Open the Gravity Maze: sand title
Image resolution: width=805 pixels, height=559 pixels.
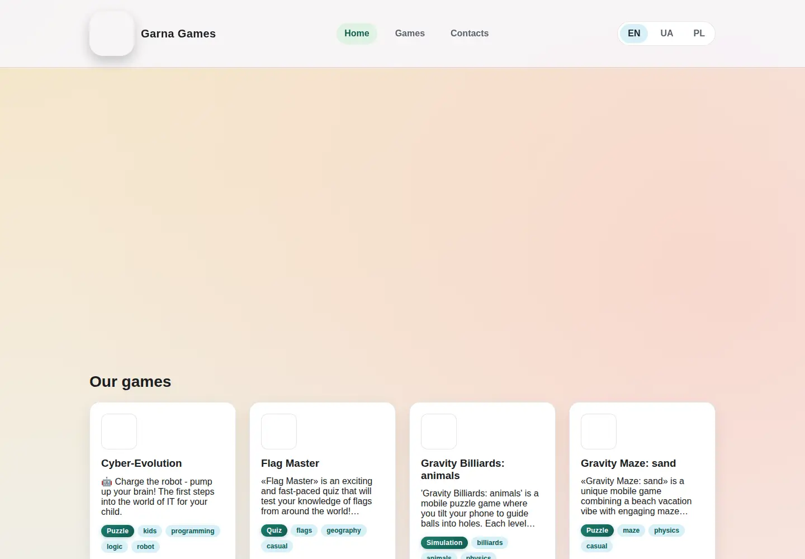click(628, 463)
